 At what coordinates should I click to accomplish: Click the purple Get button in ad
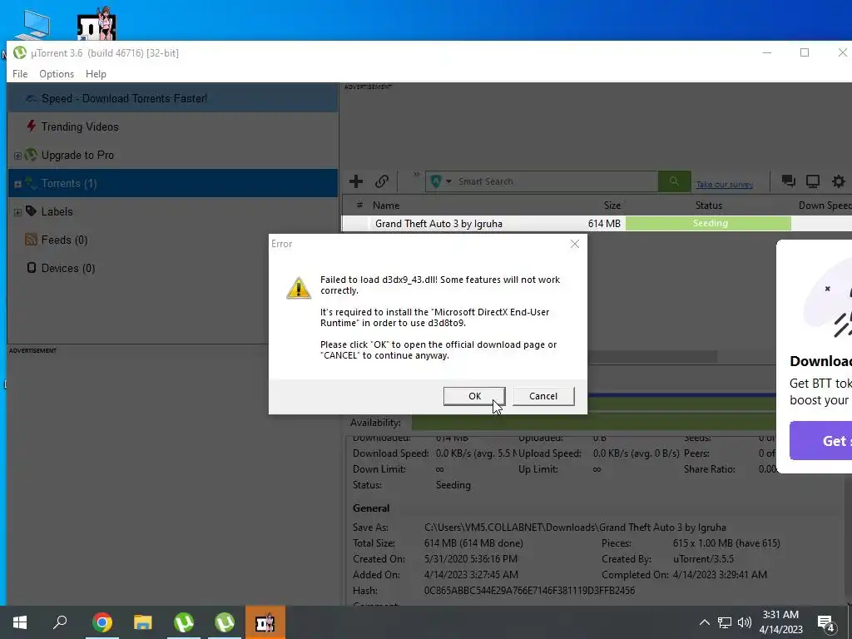(x=820, y=441)
